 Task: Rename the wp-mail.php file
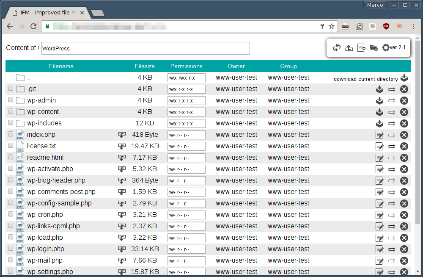(x=392, y=261)
